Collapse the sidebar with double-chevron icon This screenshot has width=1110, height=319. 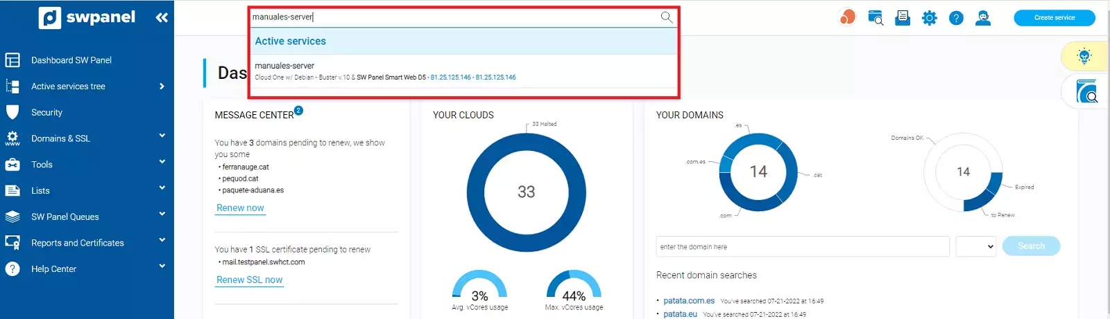click(x=162, y=17)
